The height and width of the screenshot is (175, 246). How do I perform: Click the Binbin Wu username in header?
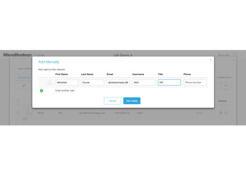pos(223,55)
